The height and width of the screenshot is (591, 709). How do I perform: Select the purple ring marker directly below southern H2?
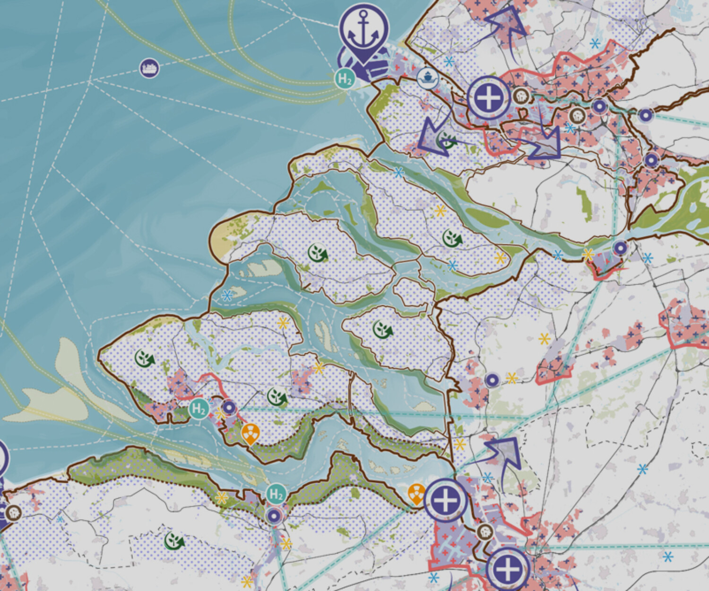coord(274,516)
